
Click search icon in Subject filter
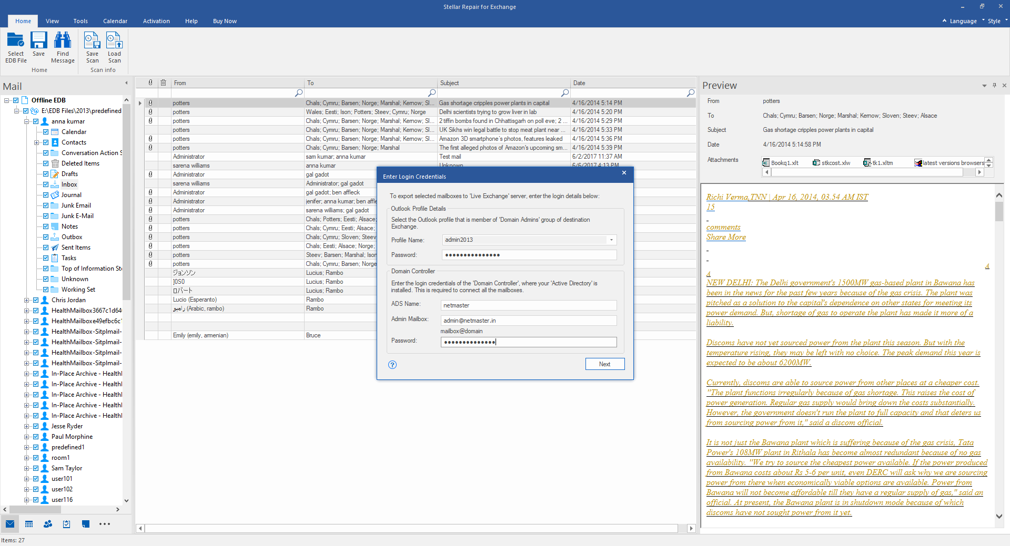[565, 92]
